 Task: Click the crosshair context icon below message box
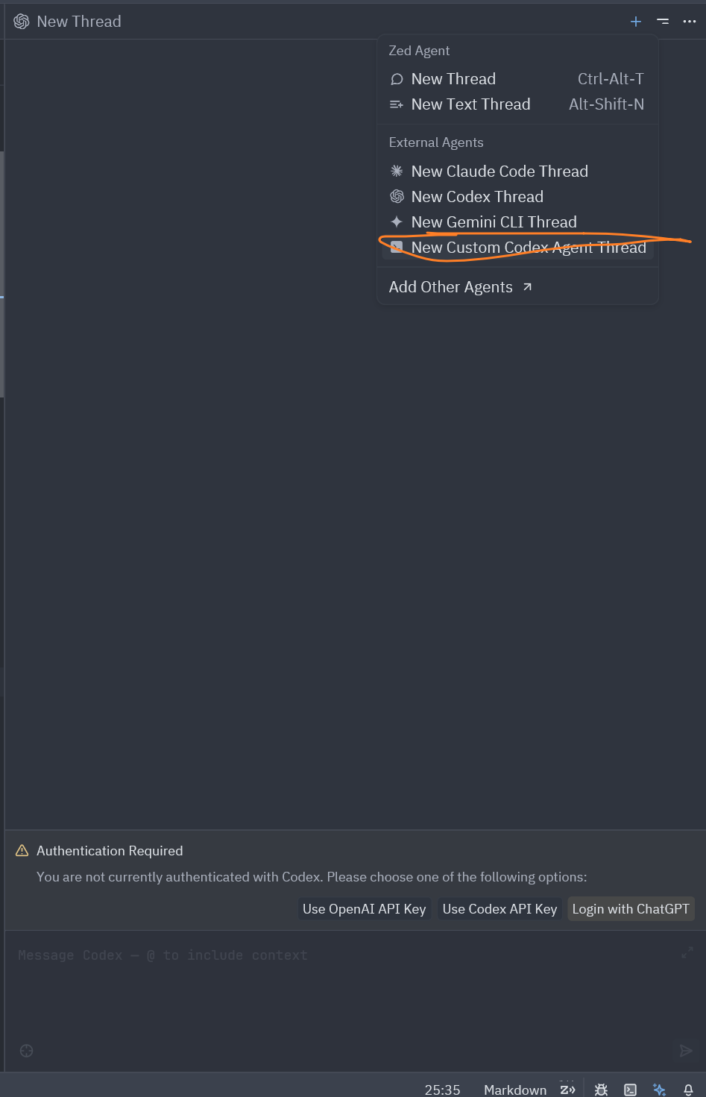click(27, 1051)
